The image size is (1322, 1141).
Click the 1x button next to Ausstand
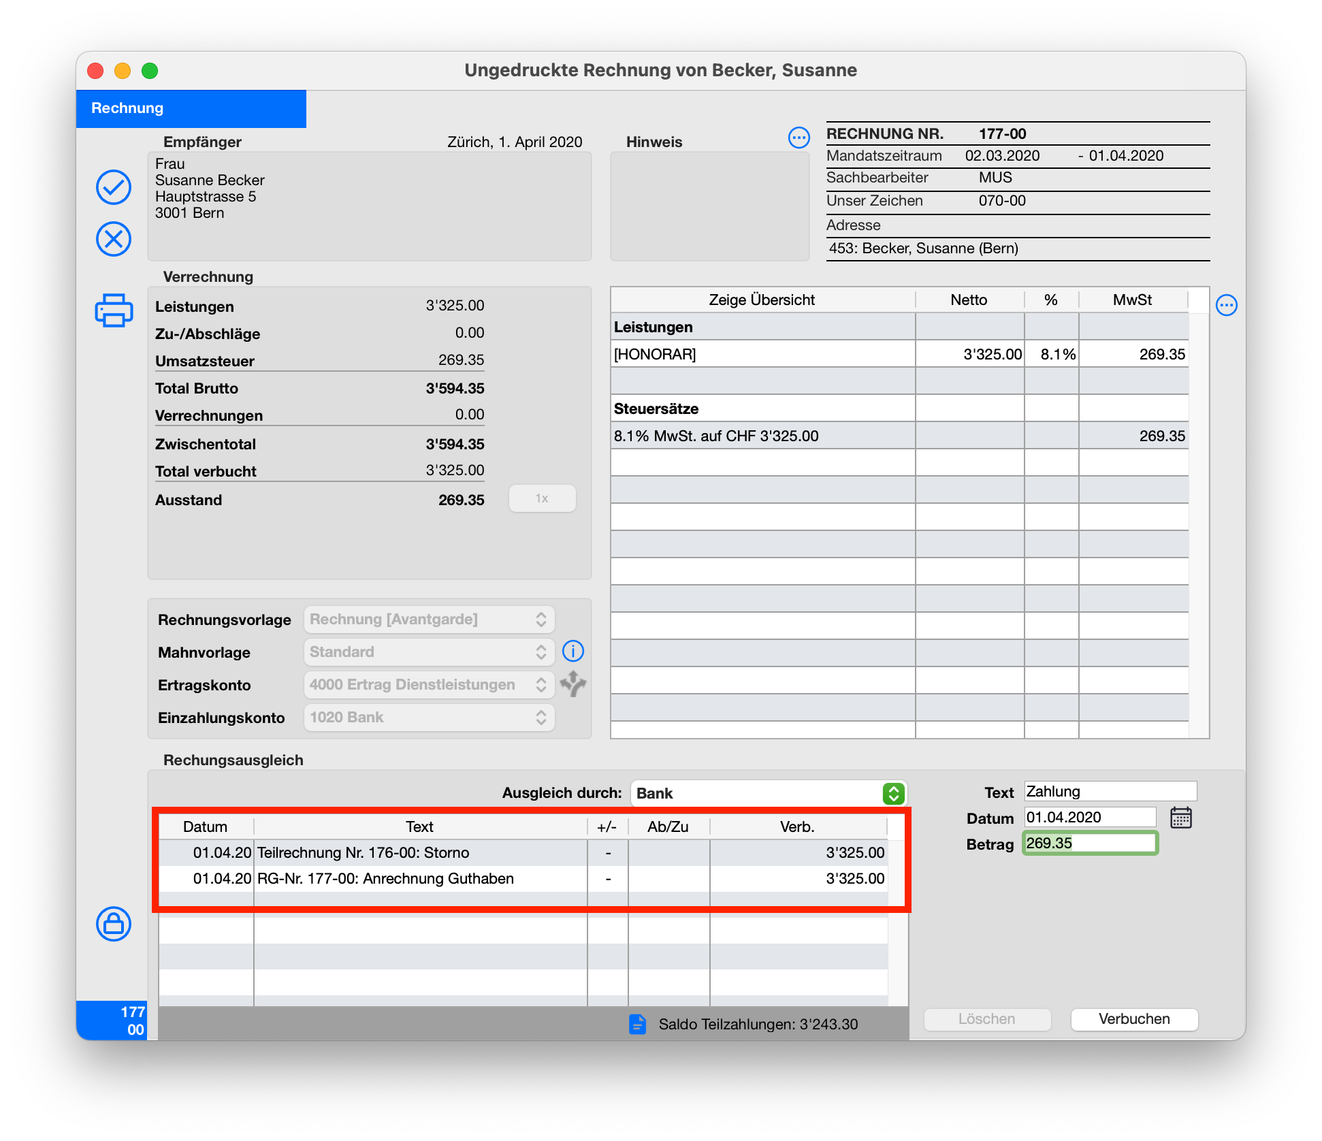coord(542,498)
